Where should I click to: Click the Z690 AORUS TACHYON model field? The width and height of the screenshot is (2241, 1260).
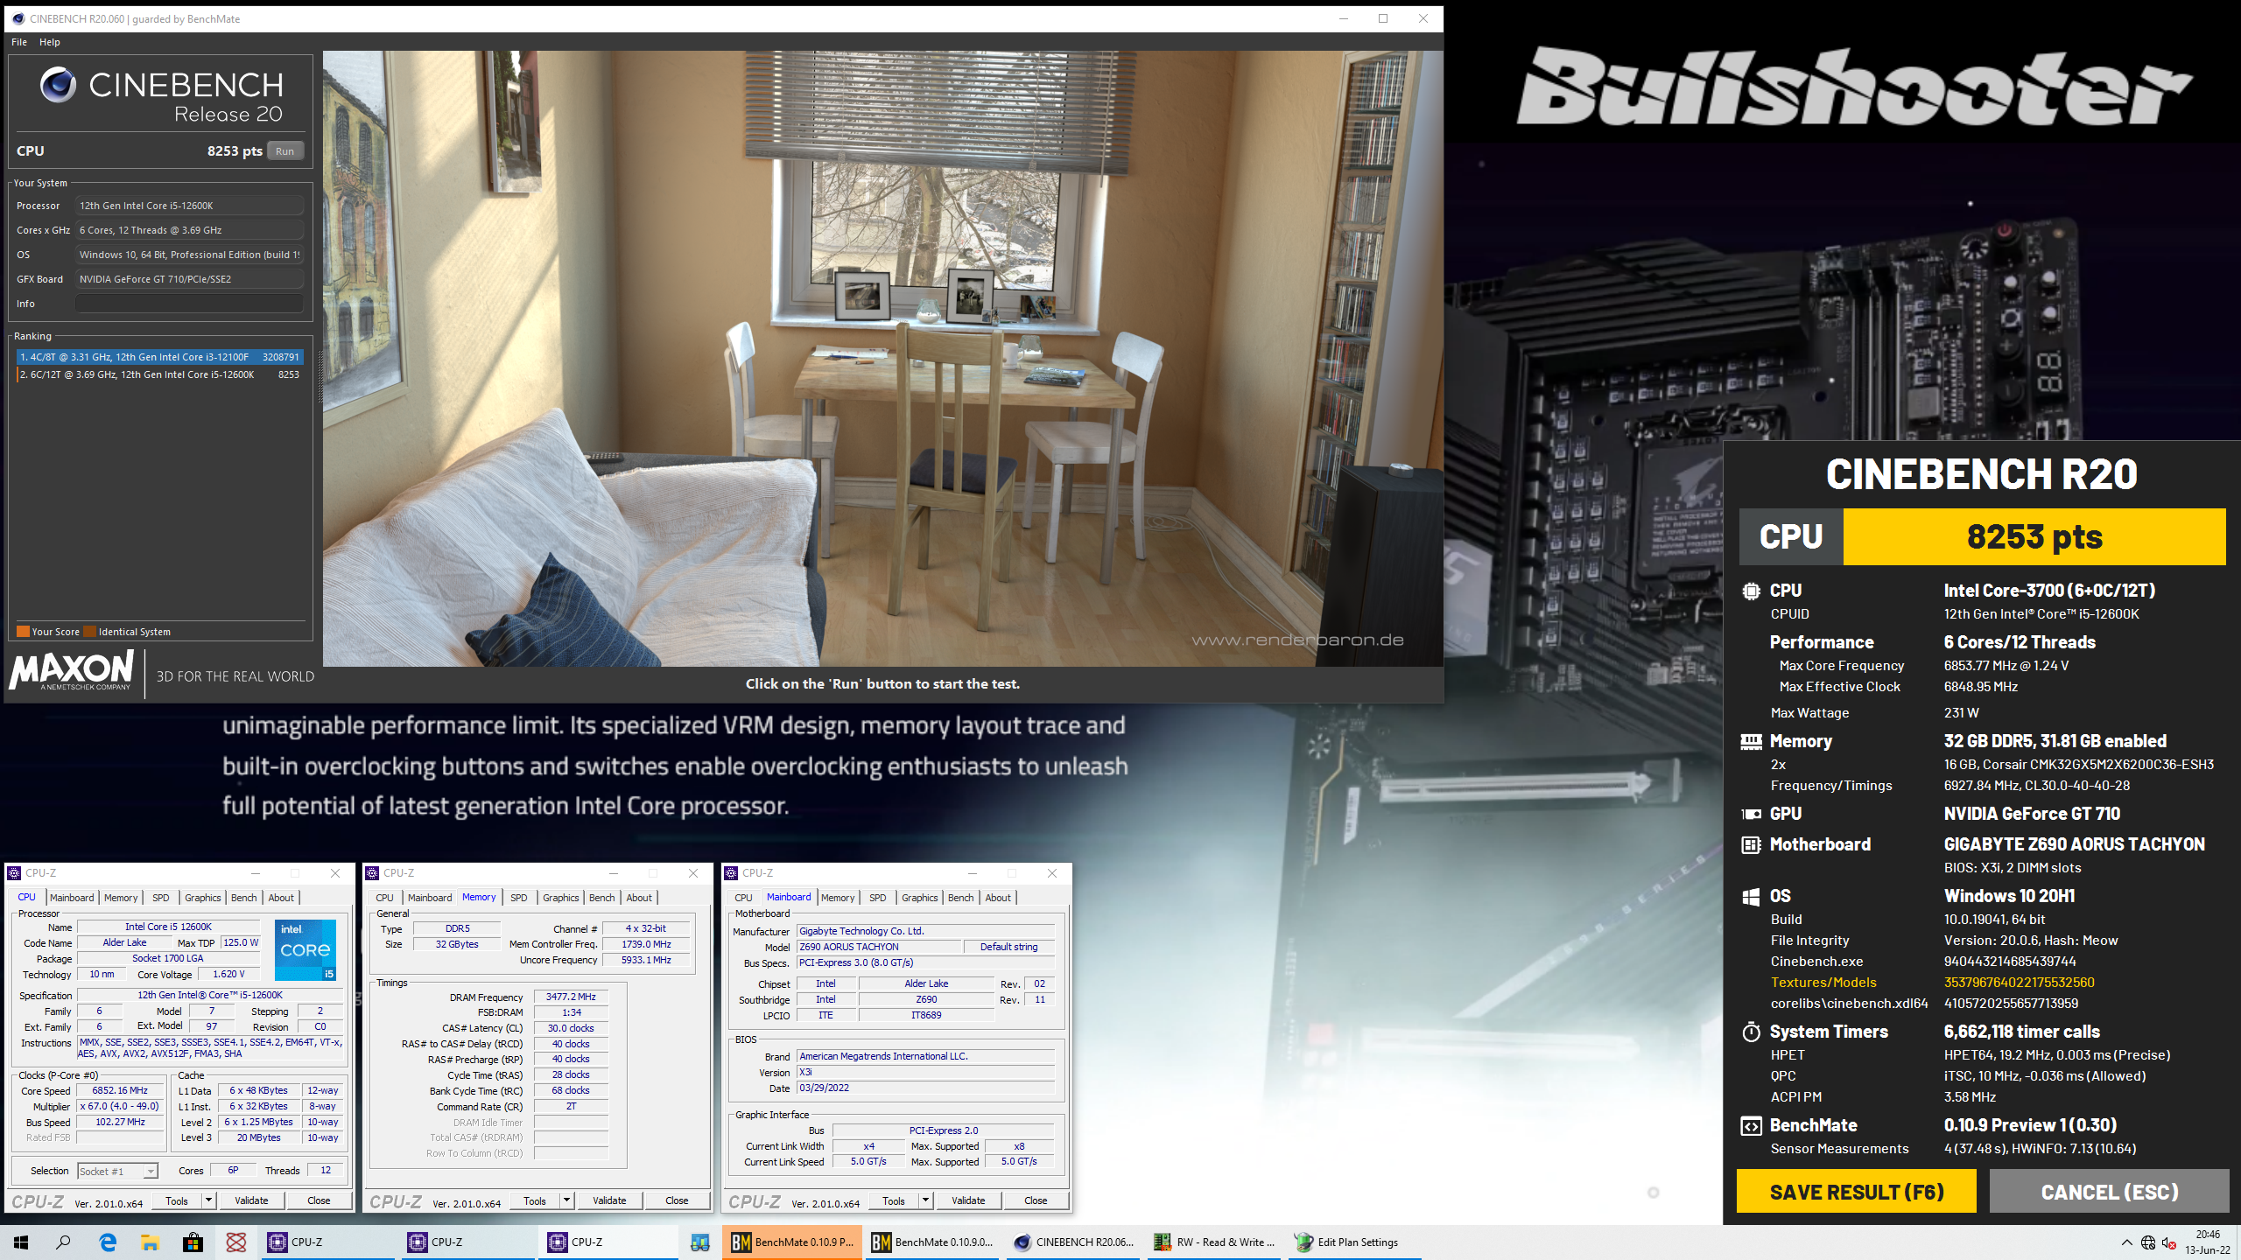[879, 947]
